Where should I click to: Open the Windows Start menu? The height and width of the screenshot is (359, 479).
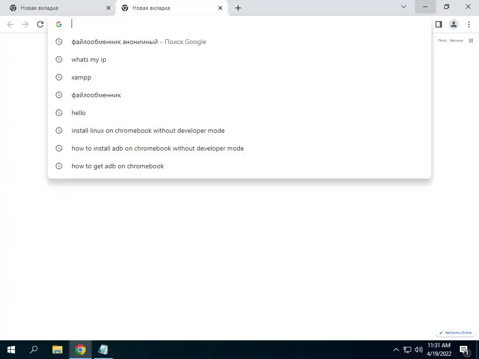click(11, 350)
